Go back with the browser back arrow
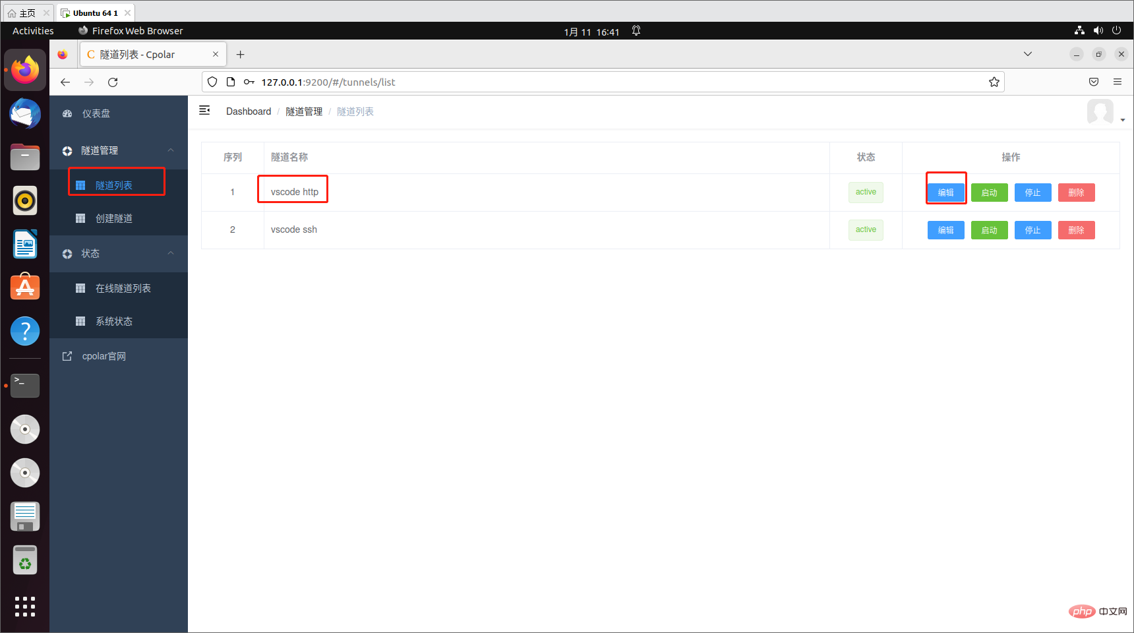This screenshot has width=1134, height=633. point(65,82)
